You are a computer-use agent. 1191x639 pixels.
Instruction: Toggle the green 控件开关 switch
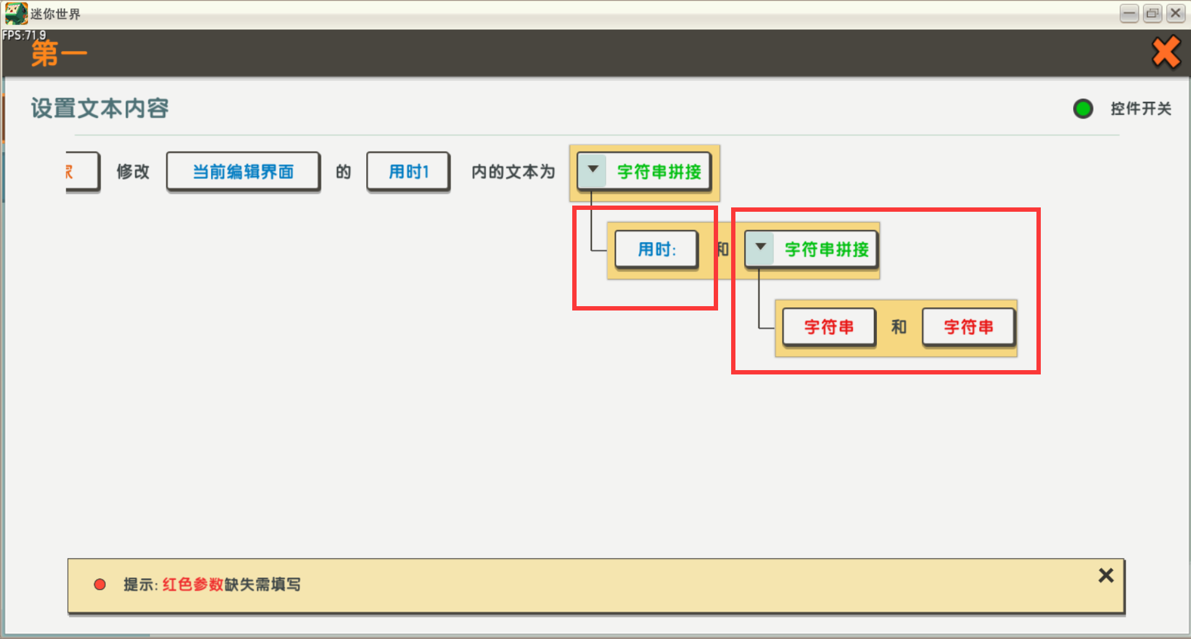(1083, 109)
